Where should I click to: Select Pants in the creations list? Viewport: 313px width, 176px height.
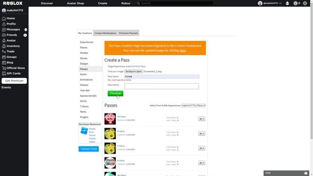[83, 112]
